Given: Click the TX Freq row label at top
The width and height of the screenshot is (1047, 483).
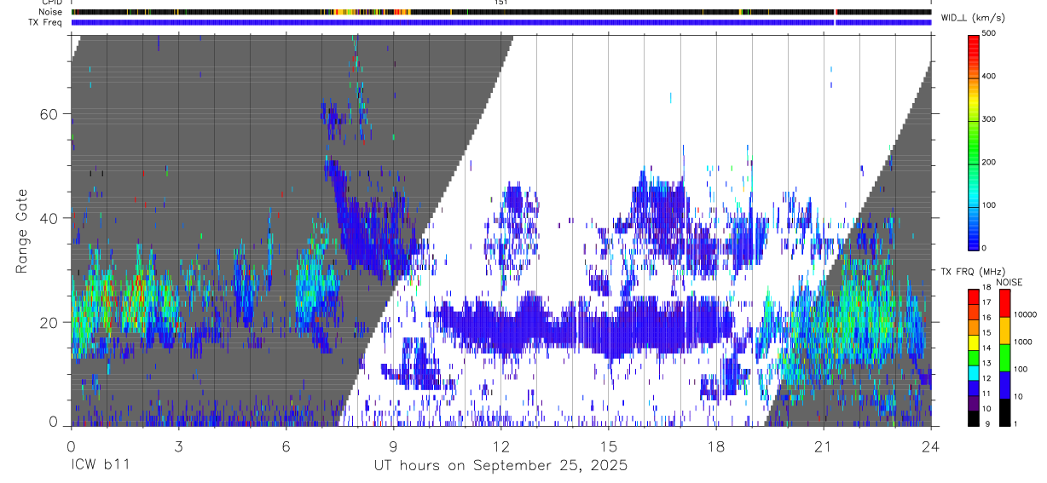Looking at the screenshot, I should 45,22.
